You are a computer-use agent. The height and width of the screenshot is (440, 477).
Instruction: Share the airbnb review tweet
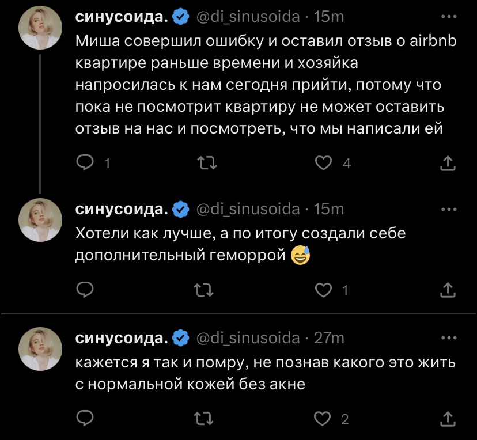[447, 164]
